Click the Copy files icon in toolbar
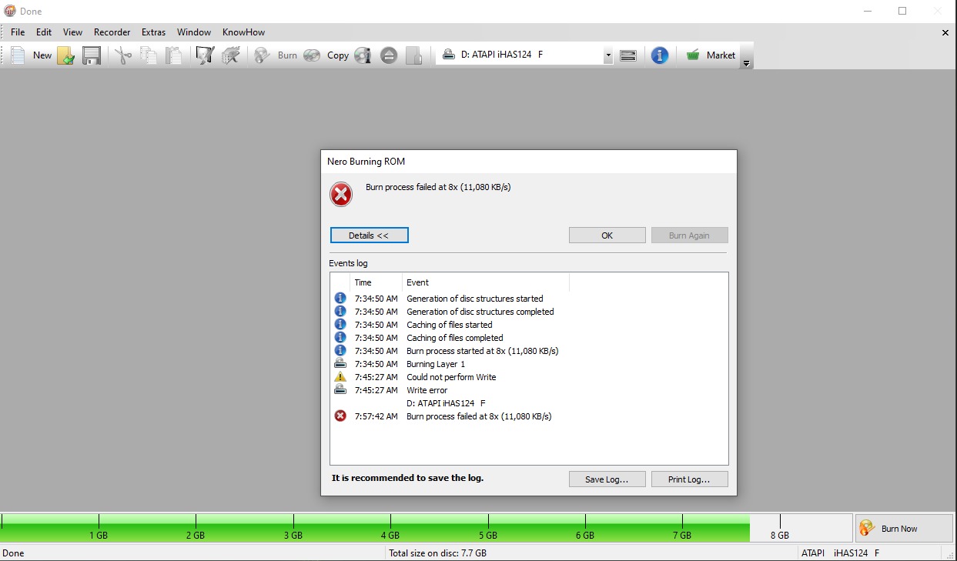 point(149,55)
